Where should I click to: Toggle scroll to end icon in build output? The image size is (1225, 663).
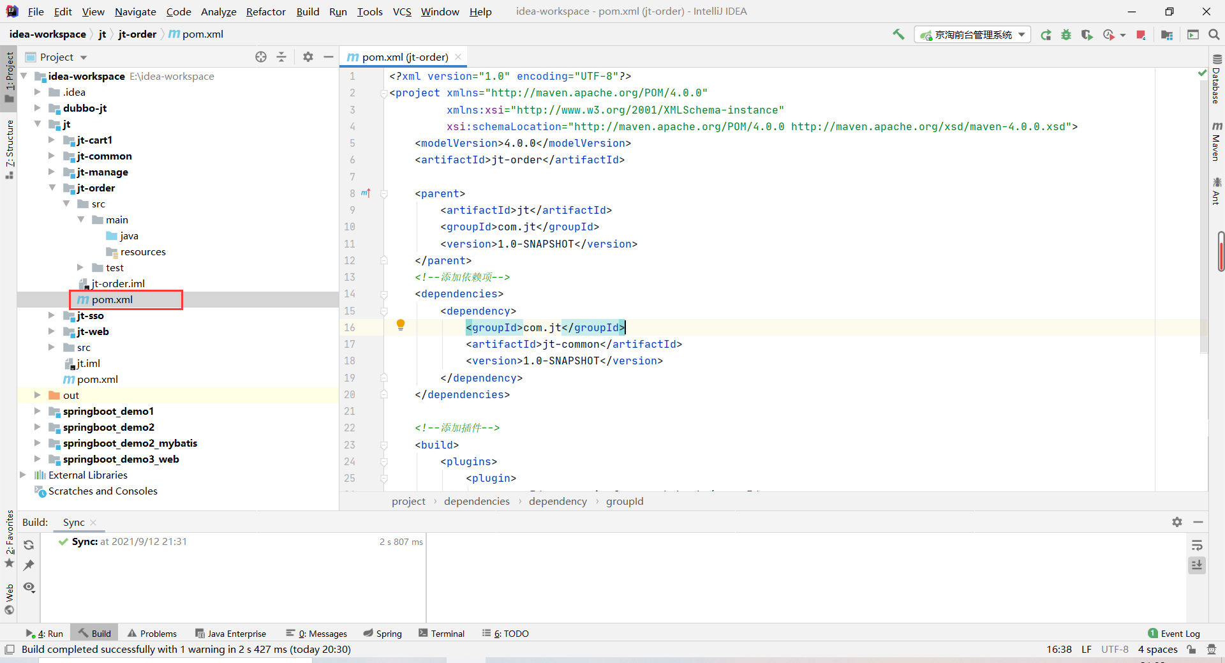click(1197, 565)
